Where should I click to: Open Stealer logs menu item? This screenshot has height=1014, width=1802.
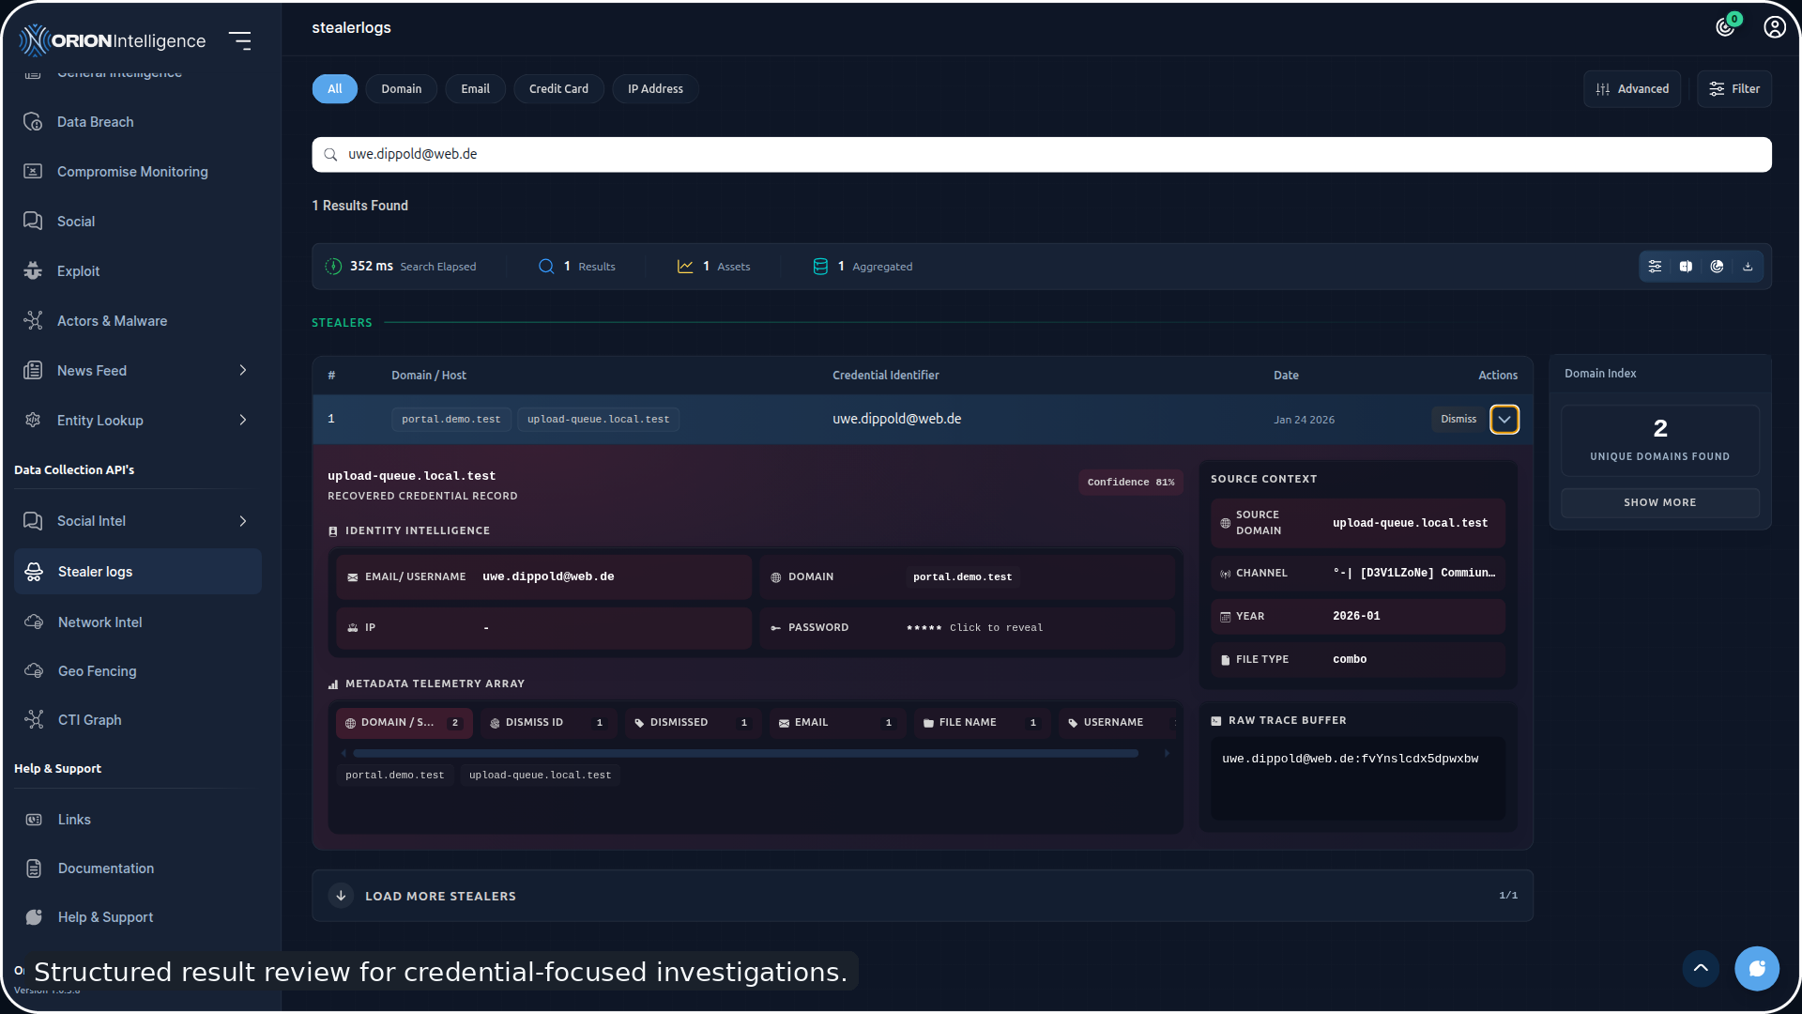pos(138,572)
